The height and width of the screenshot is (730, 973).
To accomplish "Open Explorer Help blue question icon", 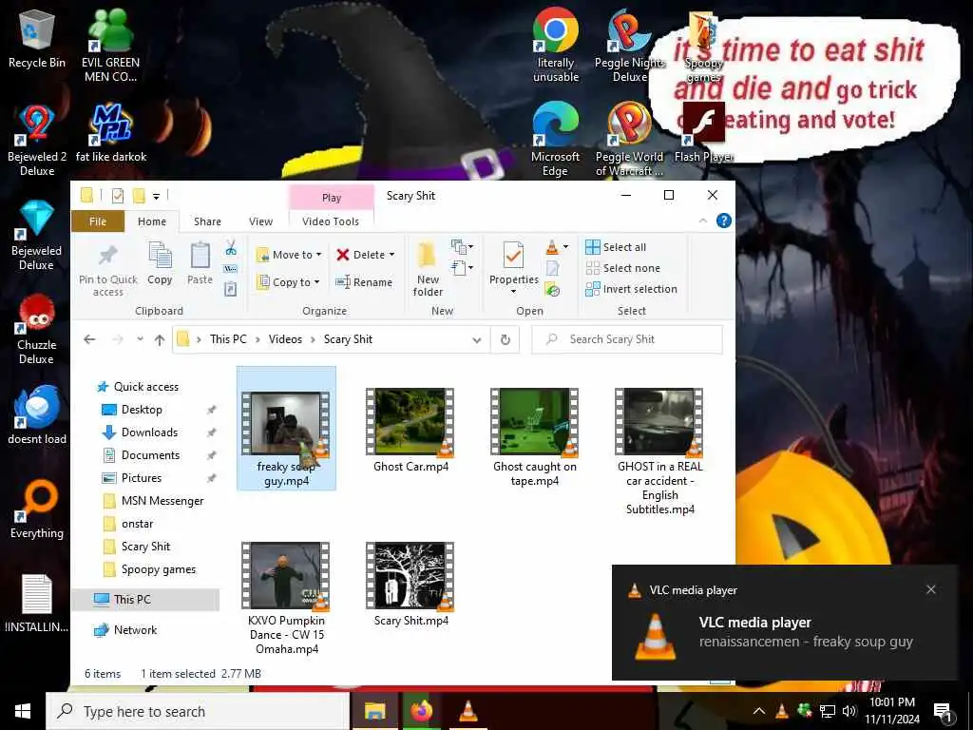I will (723, 221).
